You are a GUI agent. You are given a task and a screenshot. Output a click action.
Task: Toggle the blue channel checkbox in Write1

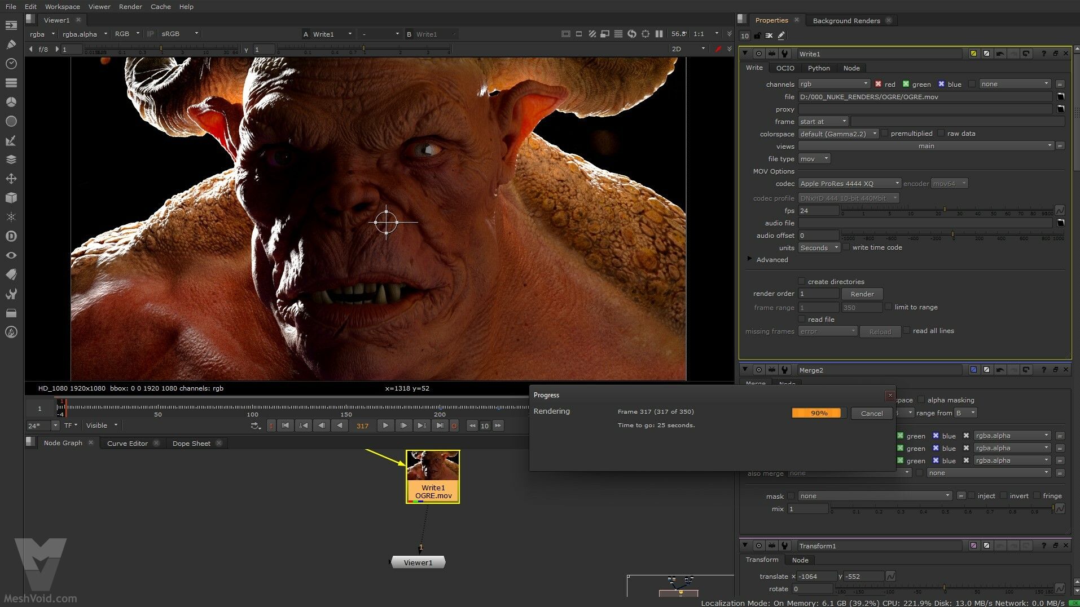(941, 84)
